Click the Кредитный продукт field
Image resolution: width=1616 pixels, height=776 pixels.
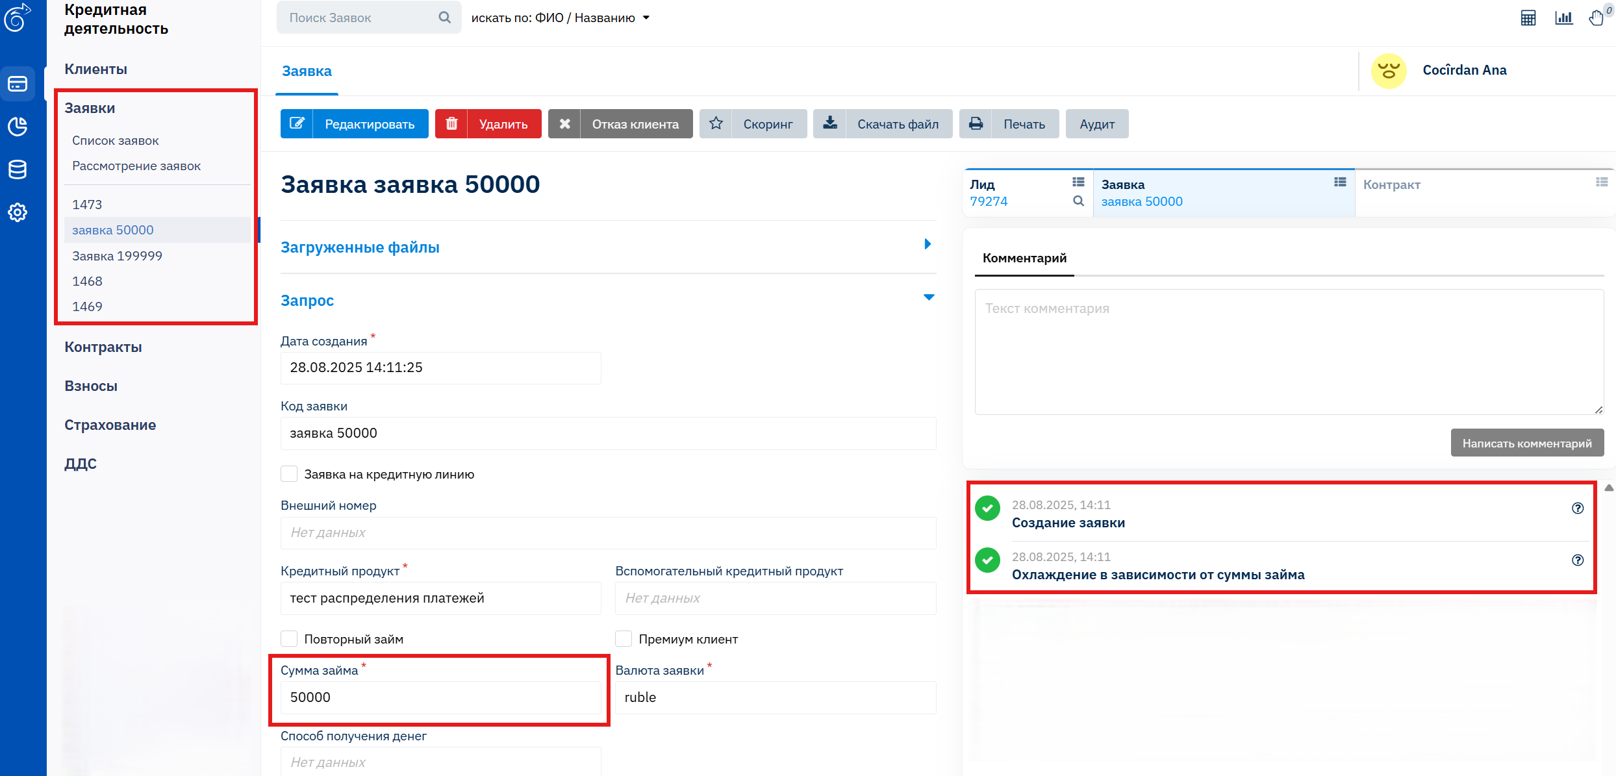441,598
